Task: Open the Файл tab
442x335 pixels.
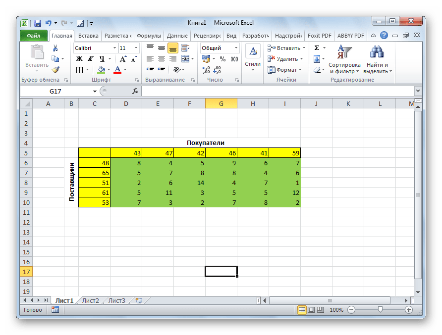Action: (x=34, y=36)
